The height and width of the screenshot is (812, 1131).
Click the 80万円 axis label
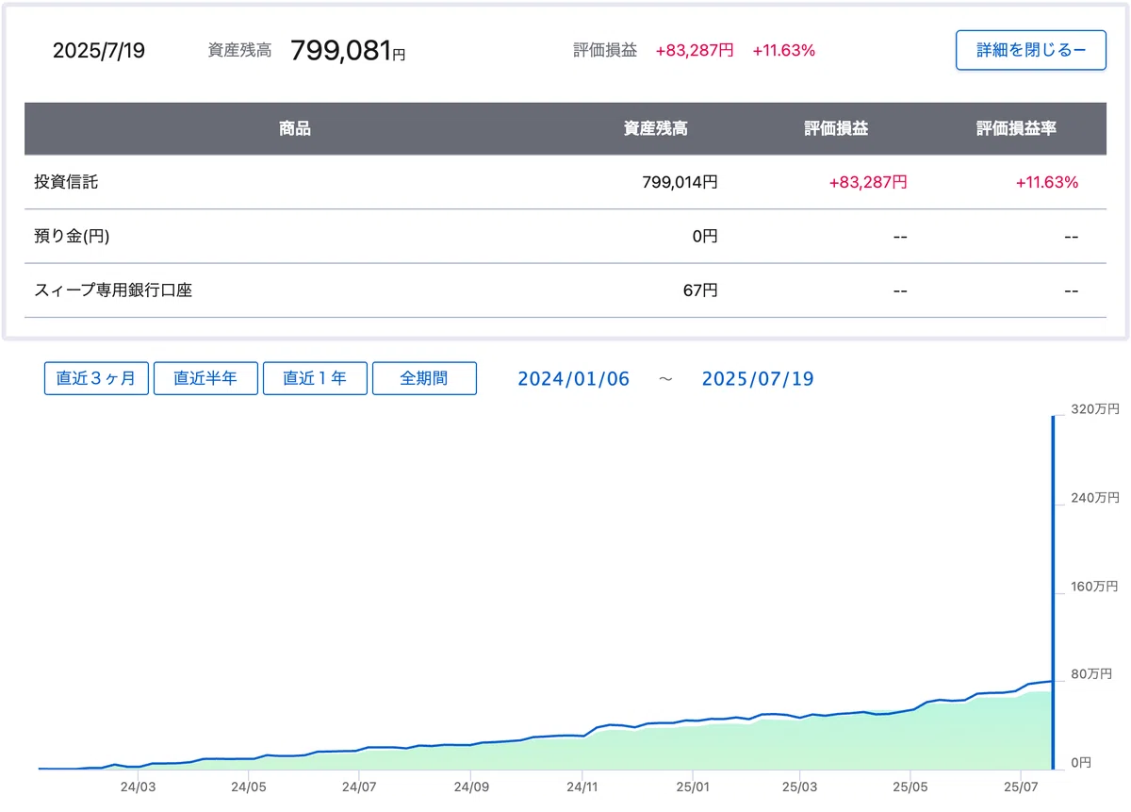click(1092, 674)
